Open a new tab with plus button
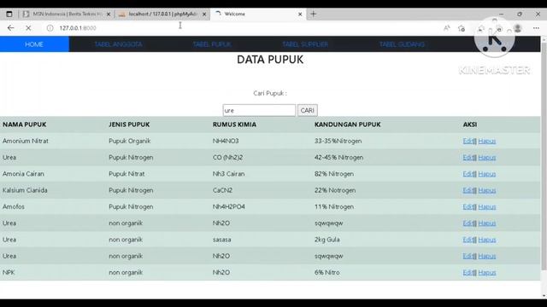The width and height of the screenshot is (547, 307). (314, 14)
